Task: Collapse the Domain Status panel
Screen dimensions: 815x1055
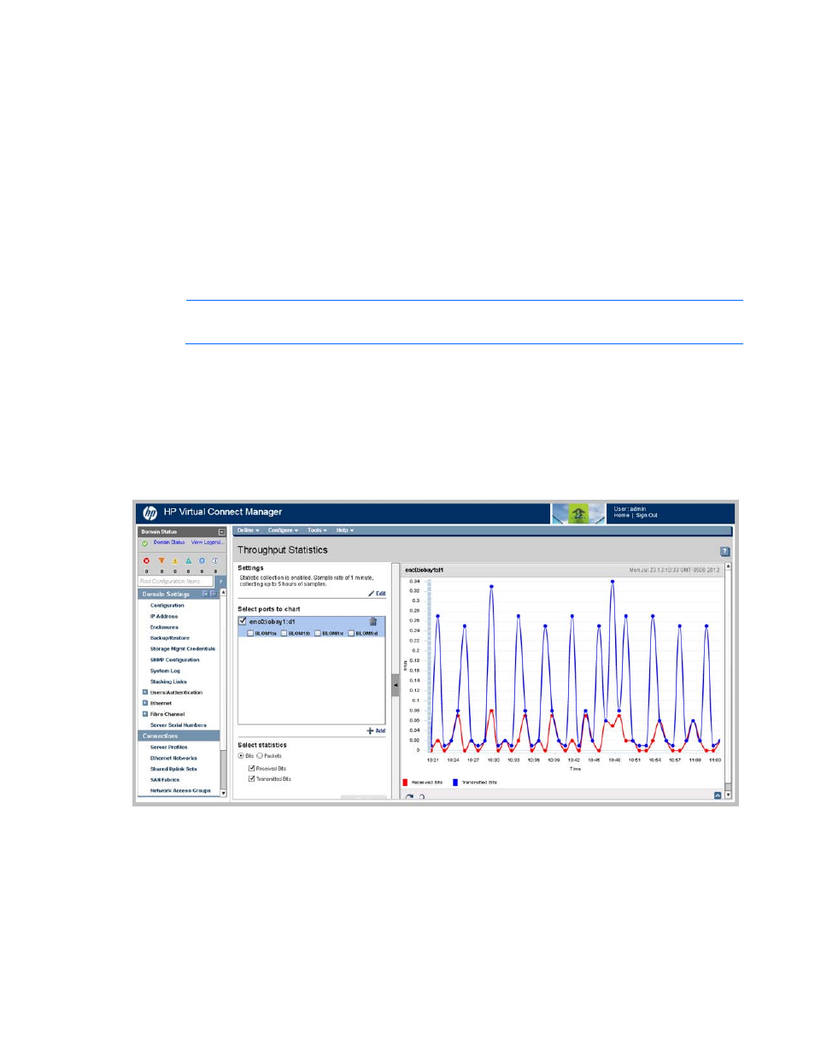Action: click(222, 532)
